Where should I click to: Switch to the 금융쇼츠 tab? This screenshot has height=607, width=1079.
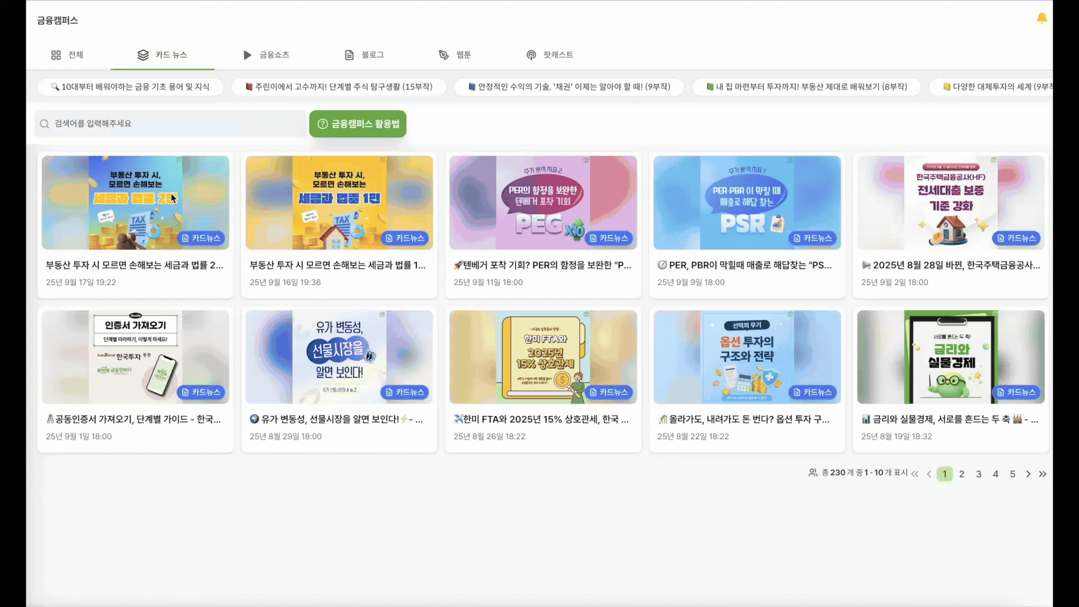(266, 55)
